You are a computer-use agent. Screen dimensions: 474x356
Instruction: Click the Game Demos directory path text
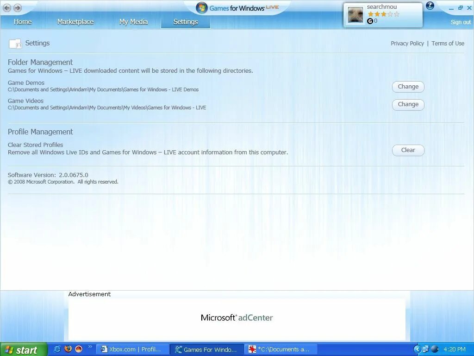tap(103, 89)
